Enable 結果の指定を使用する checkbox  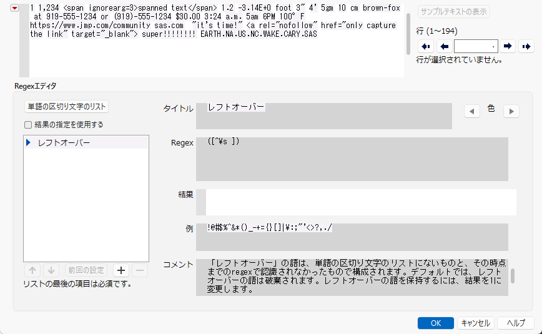(x=28, y=125)
